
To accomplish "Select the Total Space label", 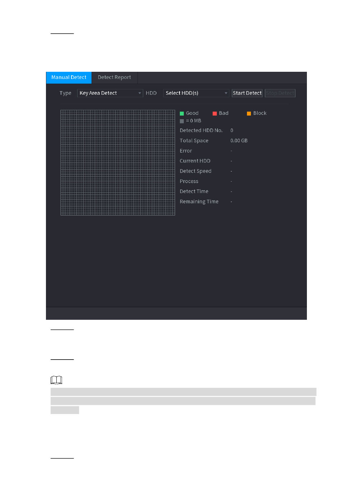I will point(194,141).
